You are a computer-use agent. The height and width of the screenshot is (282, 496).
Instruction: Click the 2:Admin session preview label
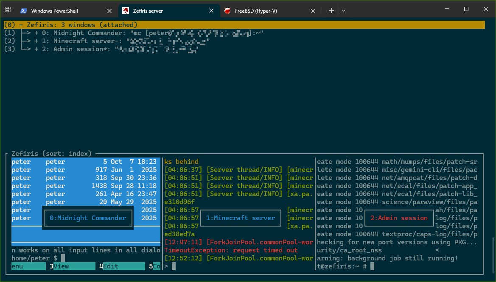pos(399,218)
